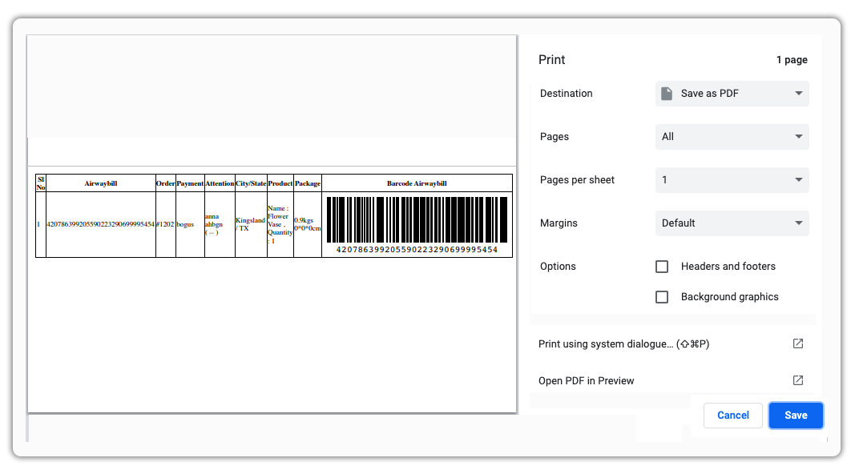
Task: Click the PDF document icon in Destination
Action: [x=667, y=94]
